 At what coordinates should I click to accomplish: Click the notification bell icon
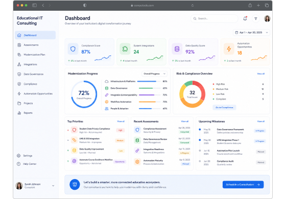pos(245,18)
